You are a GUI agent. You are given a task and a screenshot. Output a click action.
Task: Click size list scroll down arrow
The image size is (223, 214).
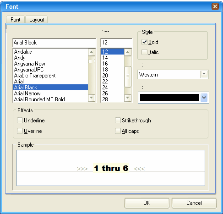click(128, 98)
